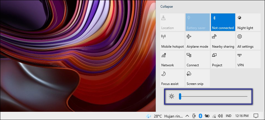
Task: Turn on Airplane mode tile
Action: tap(197, 41)
